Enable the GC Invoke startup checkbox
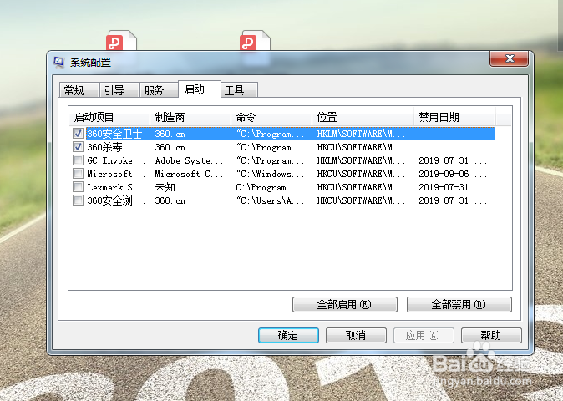Viewport: 563px width, 401px height. [x=78, y=160]
